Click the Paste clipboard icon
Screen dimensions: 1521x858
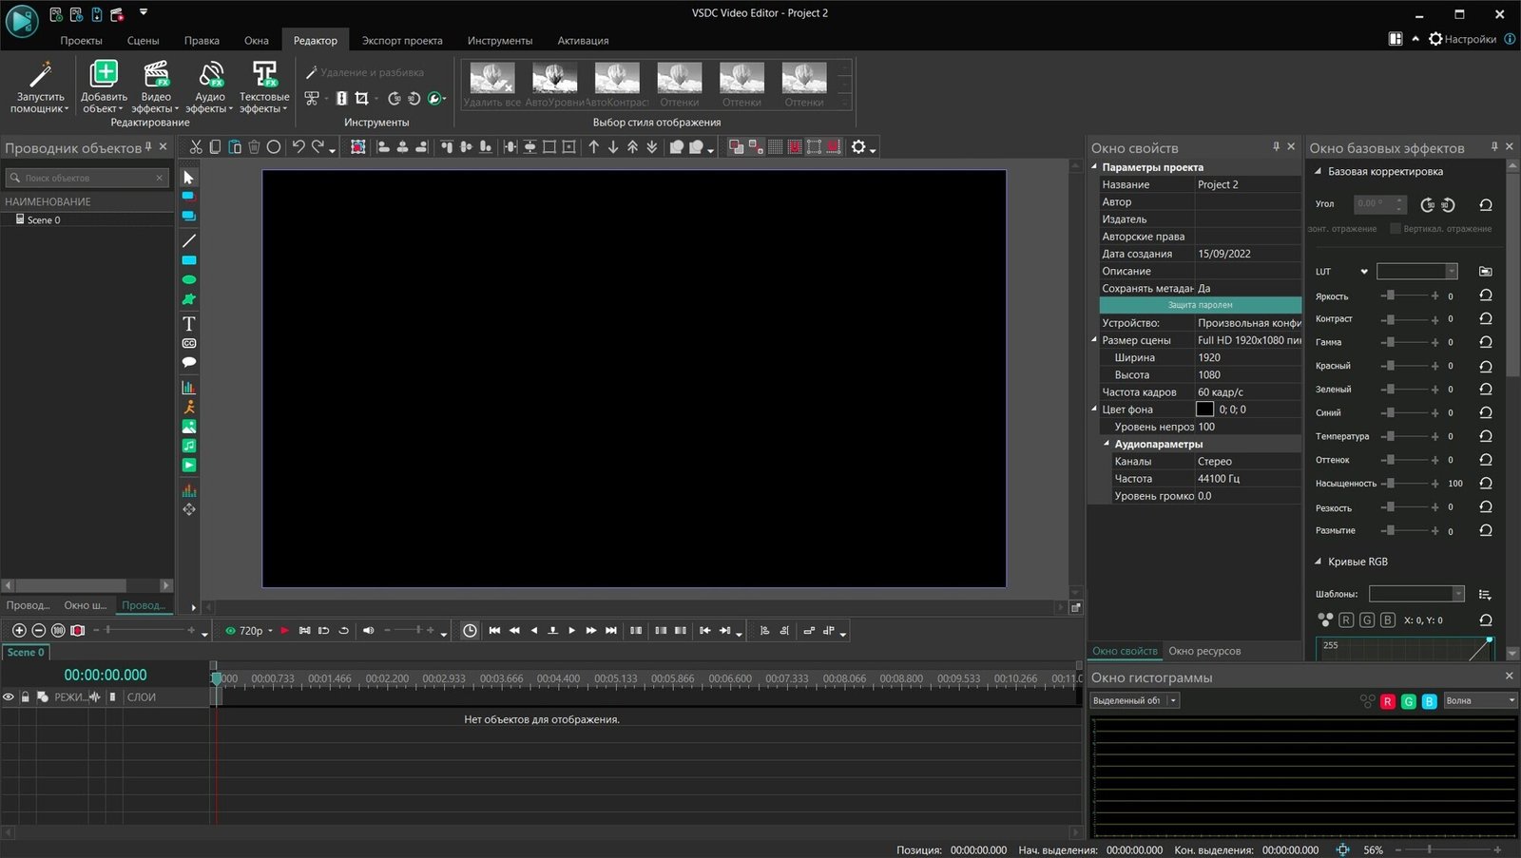(x=235, y=146)
